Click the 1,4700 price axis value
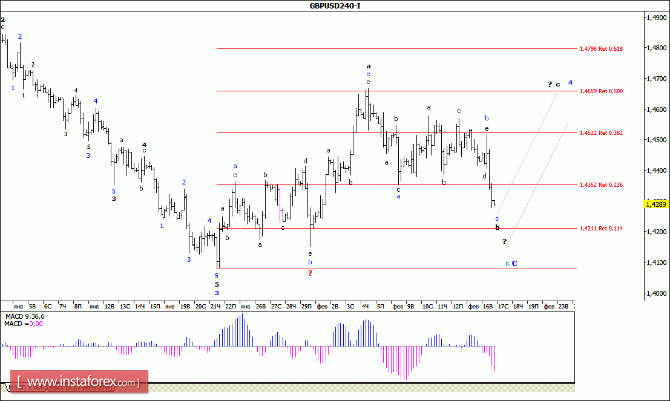This screenshot has height=401, width=670. point(656,79)
